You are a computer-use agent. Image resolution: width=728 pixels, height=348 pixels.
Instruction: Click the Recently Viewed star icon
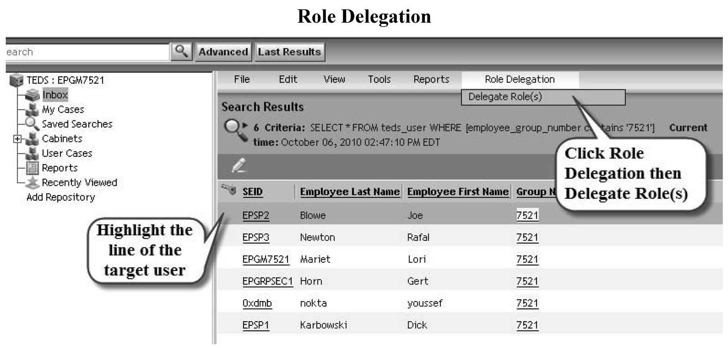tap(32, 183)
